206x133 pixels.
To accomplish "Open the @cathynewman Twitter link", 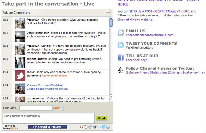I will [193, 72].
